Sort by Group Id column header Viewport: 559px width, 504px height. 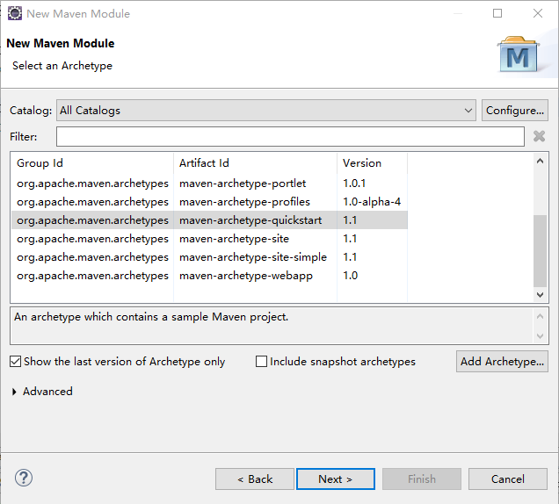tap(92, 162)
